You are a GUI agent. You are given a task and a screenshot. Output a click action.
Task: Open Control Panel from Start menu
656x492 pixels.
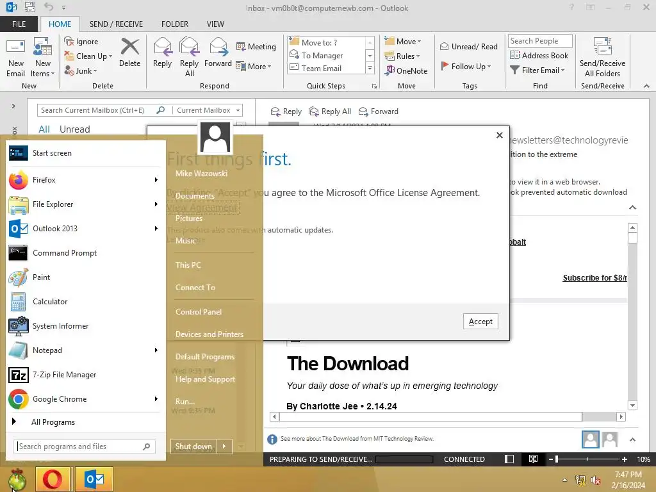[199, 312]
